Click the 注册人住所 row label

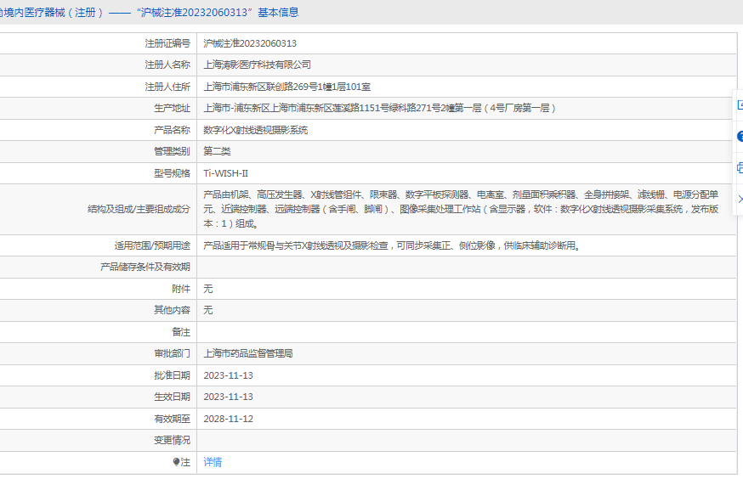(x=167, y=87)
